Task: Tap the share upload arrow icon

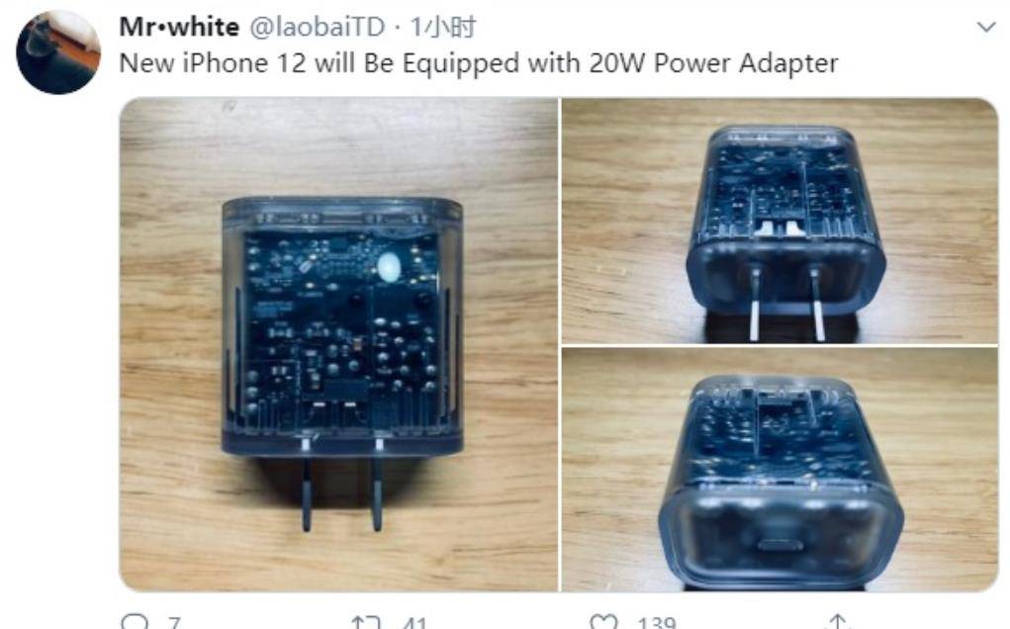Action: click(837, 622)
